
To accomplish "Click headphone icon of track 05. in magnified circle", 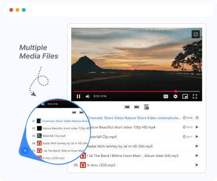I will (39, 151).
